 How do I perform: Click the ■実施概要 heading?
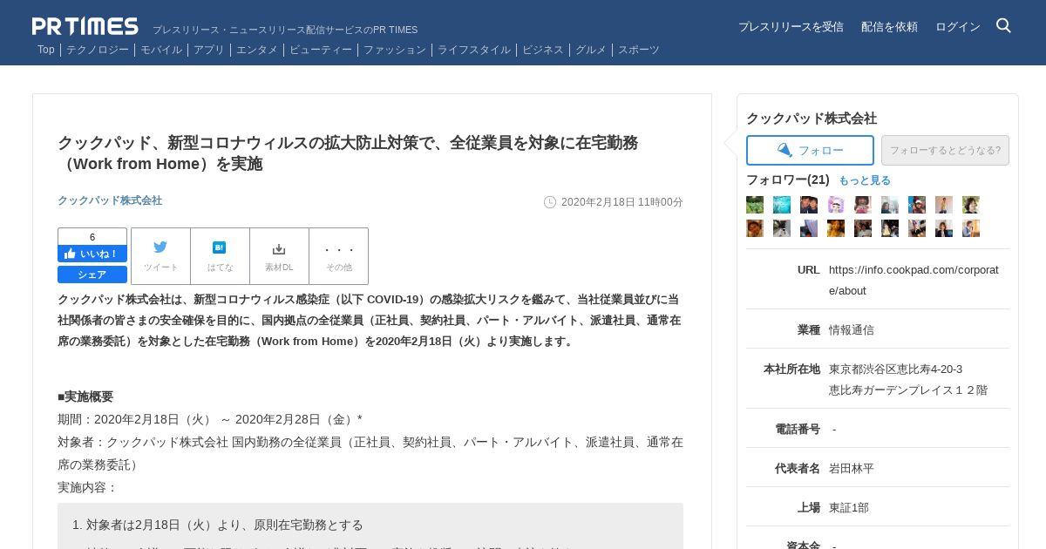pyautogui.click(x=85, y=396)
